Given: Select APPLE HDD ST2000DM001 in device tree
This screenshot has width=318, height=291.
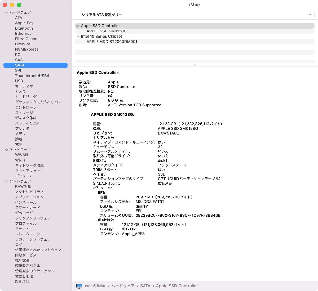Looking at the screenshot, I should point(112,42).
